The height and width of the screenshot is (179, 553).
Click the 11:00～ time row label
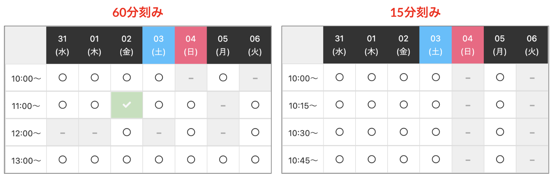pyautogui.click(x=26, y=106)
